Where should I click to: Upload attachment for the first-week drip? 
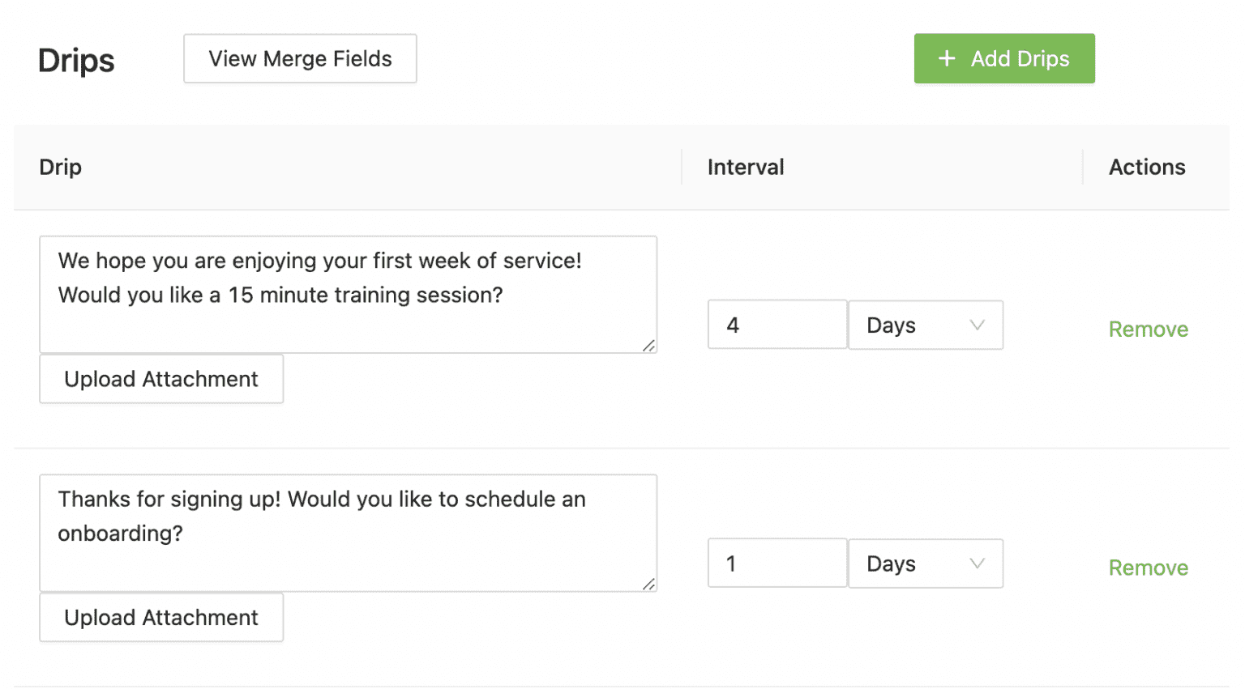tap(161, 379)
